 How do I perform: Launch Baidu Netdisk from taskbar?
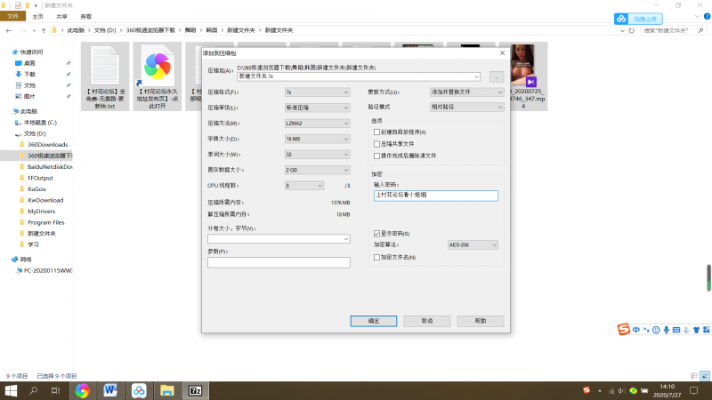(x=139, y=390)
